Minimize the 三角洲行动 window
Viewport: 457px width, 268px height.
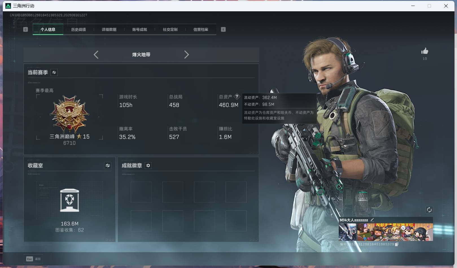click(x=413, y=6)
